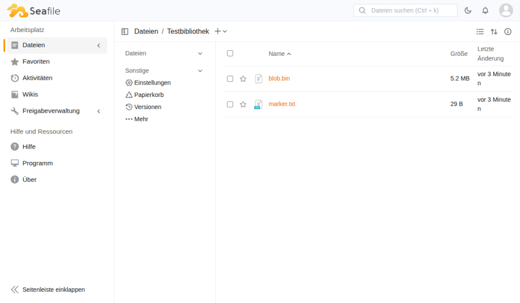Click the Seafile logo
Screen dimensions: 520x303
tap(34, 11)
